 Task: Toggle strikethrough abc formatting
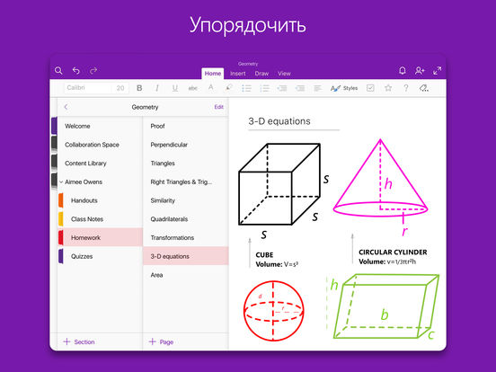192,89
